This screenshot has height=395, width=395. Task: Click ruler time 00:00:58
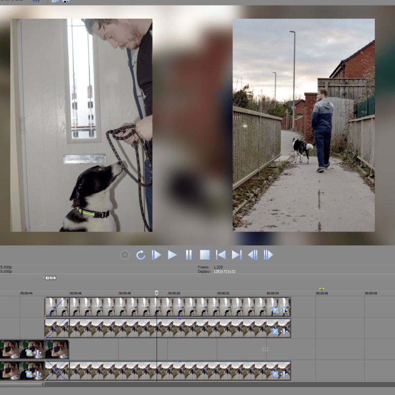point(371,293)
